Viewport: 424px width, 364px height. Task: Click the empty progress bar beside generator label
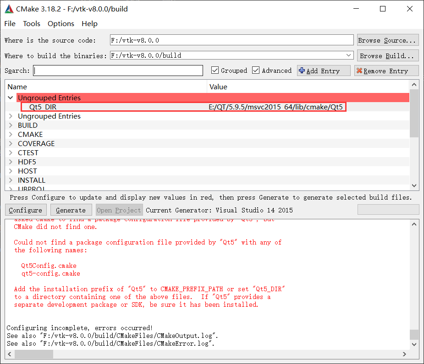pyautogui.click(x=388, y=210)
